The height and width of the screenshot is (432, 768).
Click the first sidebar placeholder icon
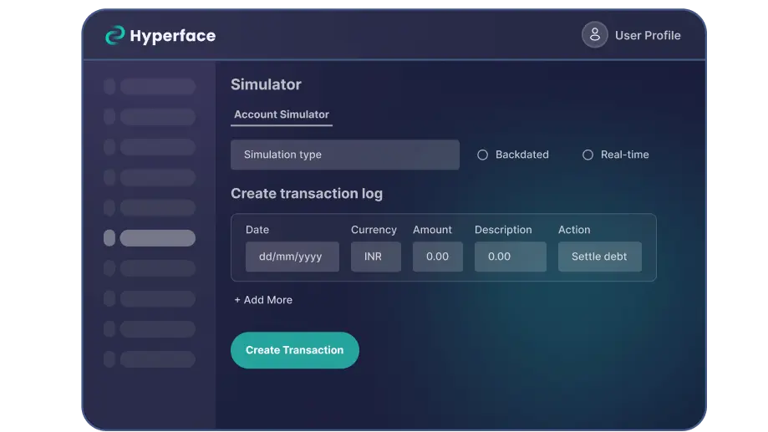point(109,87)
